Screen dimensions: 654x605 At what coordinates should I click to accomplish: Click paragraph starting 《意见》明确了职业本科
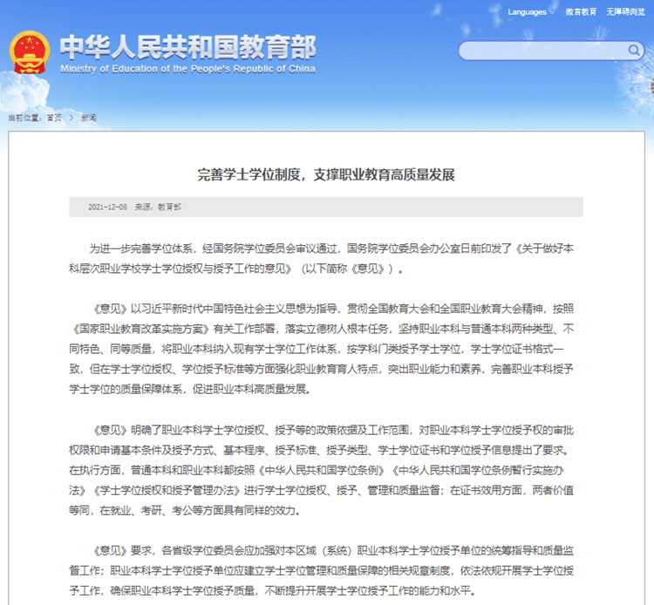coord(322,470)
